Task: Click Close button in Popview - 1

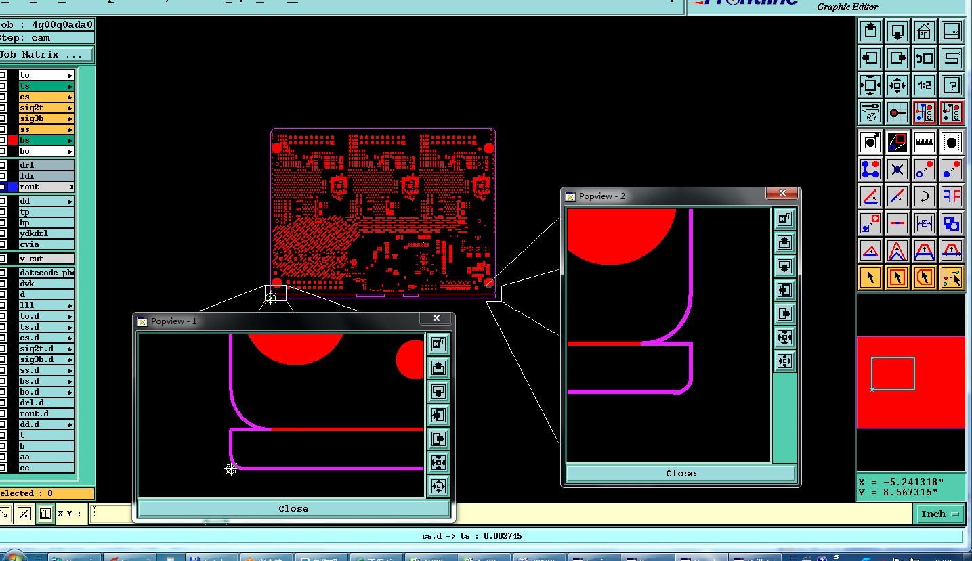Action: 293,508
